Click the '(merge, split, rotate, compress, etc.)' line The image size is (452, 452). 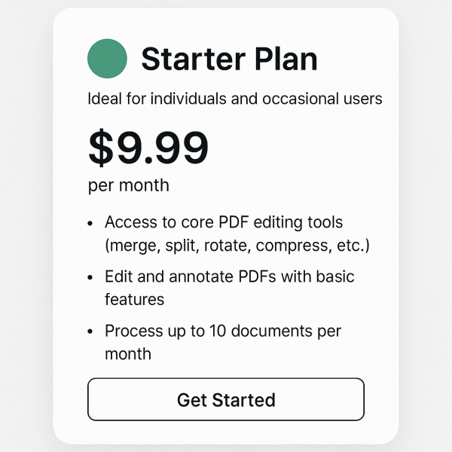click(237, 246)
